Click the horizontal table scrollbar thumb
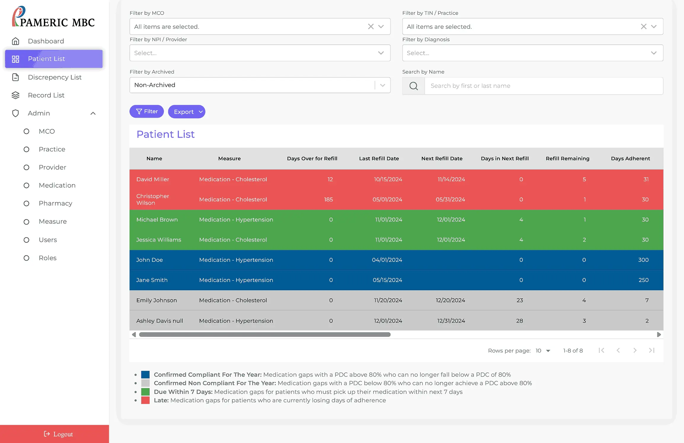 coord(265,334)
